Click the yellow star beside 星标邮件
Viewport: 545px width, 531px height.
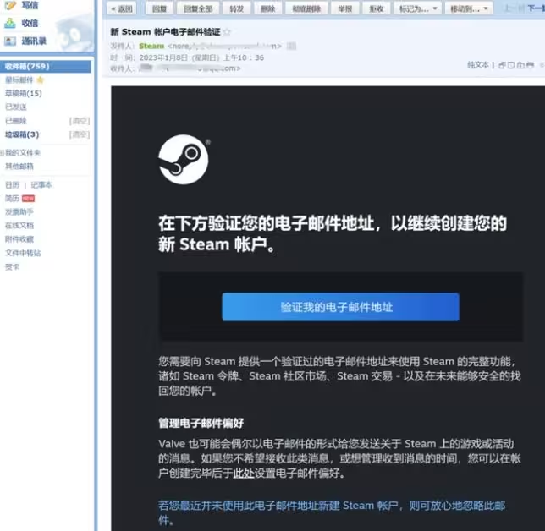coord(40,79)
